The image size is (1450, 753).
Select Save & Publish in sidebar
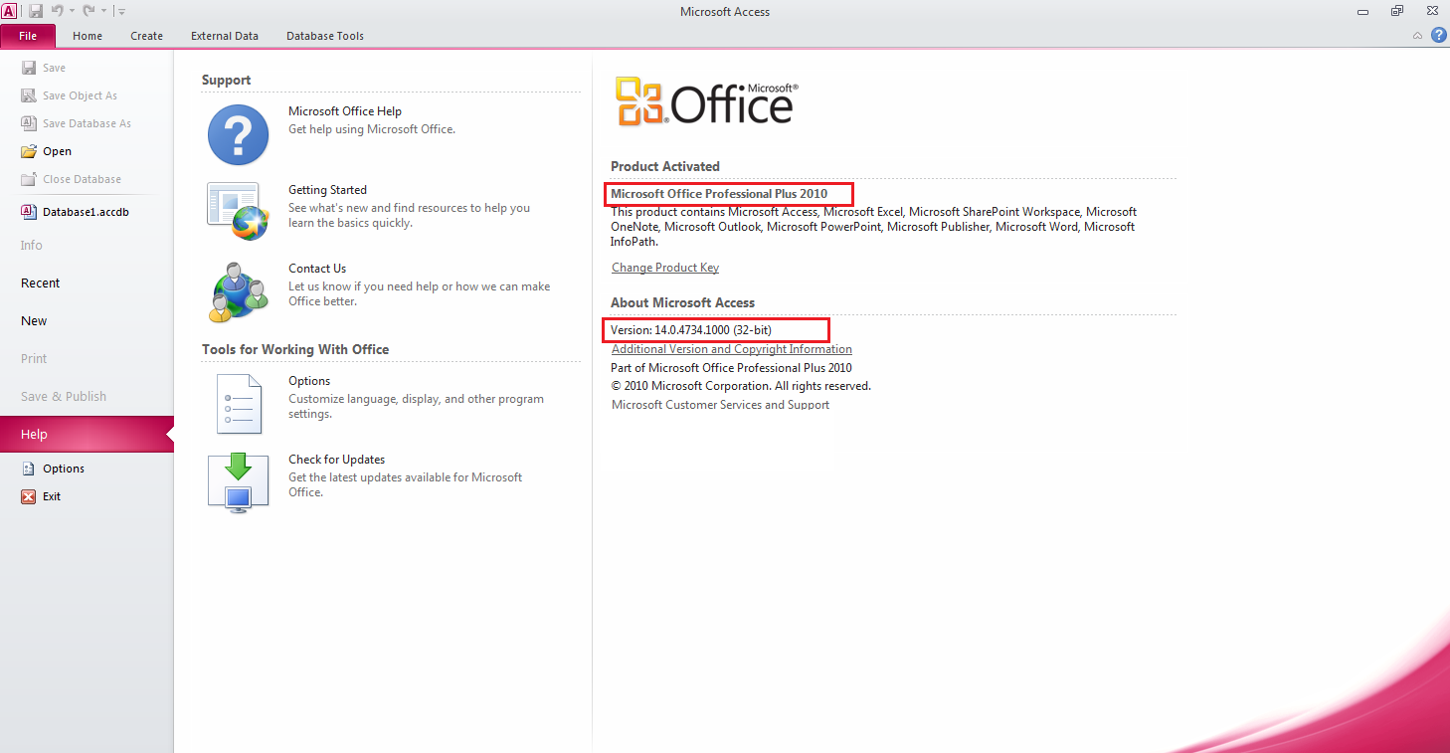pos(64,396)
